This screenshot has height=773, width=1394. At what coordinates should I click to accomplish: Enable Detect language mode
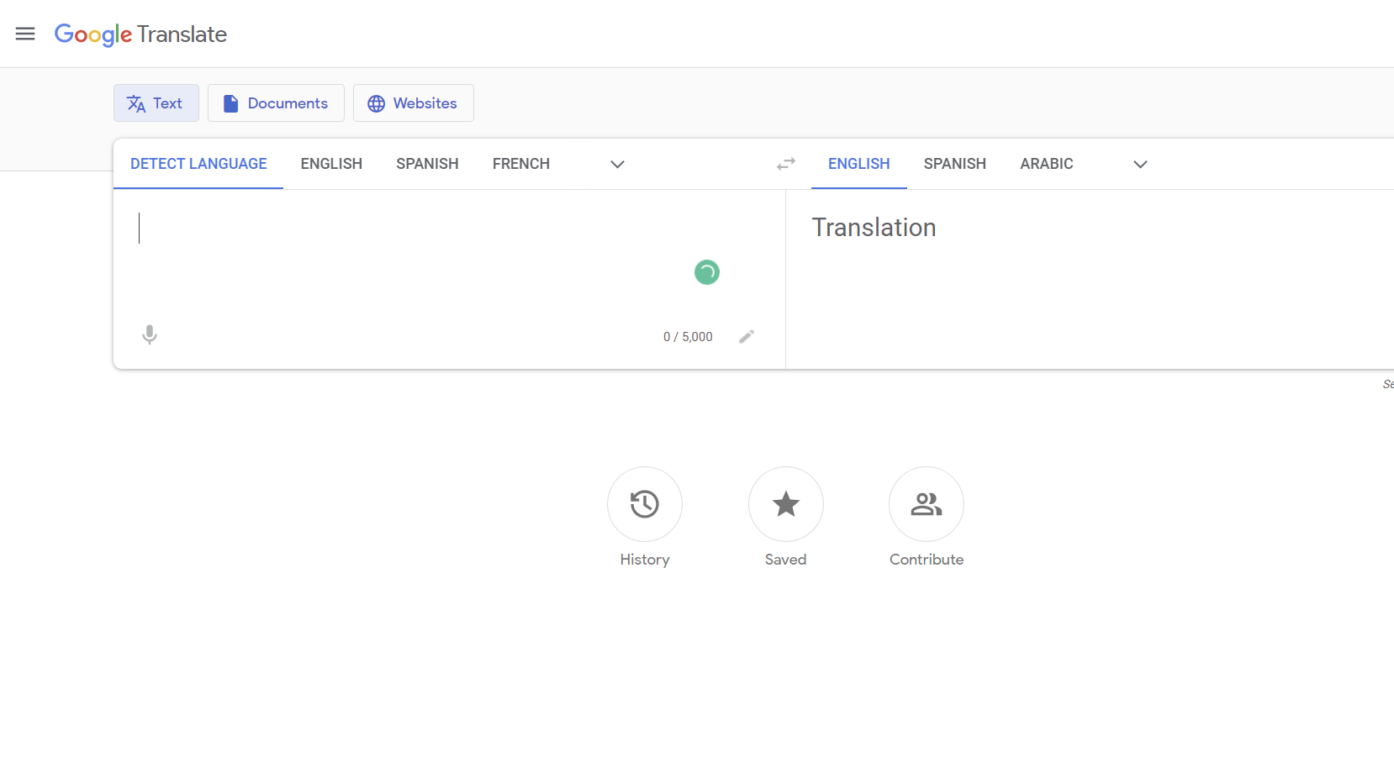coord(198,163)
